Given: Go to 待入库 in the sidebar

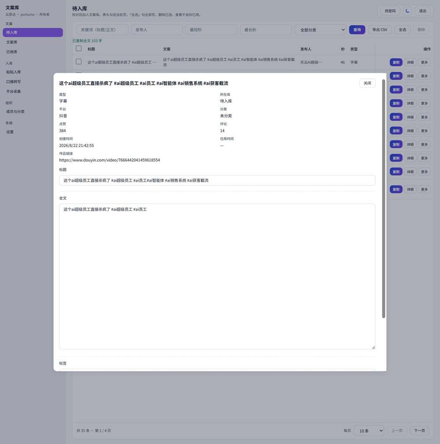Looking at the screenshot, I should click(x=33, y=32).
